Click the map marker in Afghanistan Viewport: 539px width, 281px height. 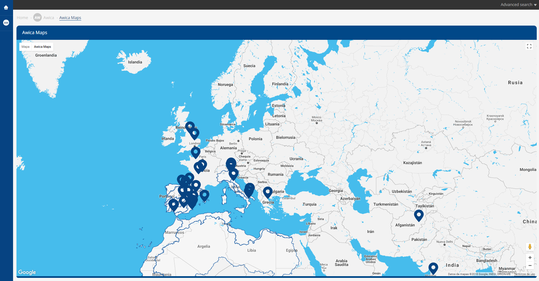pos(419,215)
